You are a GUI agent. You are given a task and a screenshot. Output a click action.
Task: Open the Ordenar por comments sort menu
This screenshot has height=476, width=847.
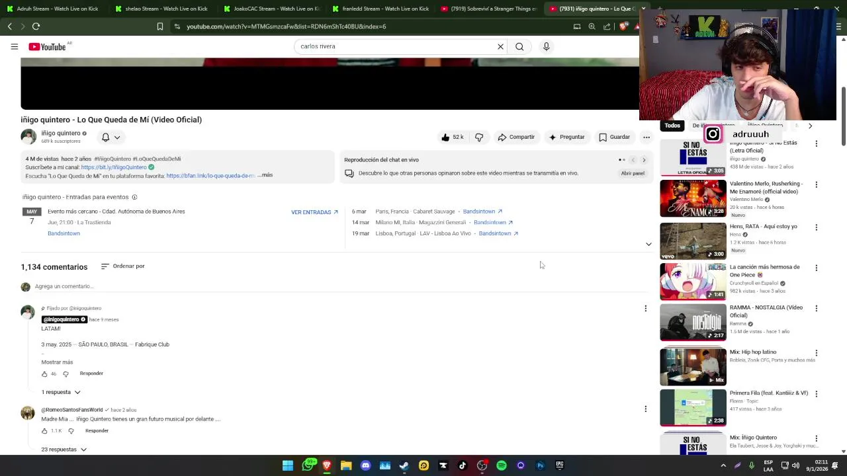(122, 266)
